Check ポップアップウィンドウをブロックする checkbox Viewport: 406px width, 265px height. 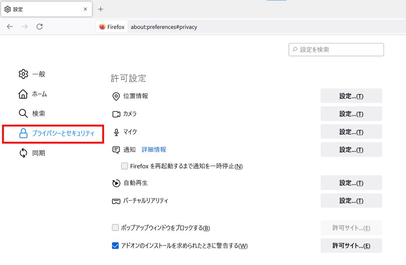tap(115, 227)
